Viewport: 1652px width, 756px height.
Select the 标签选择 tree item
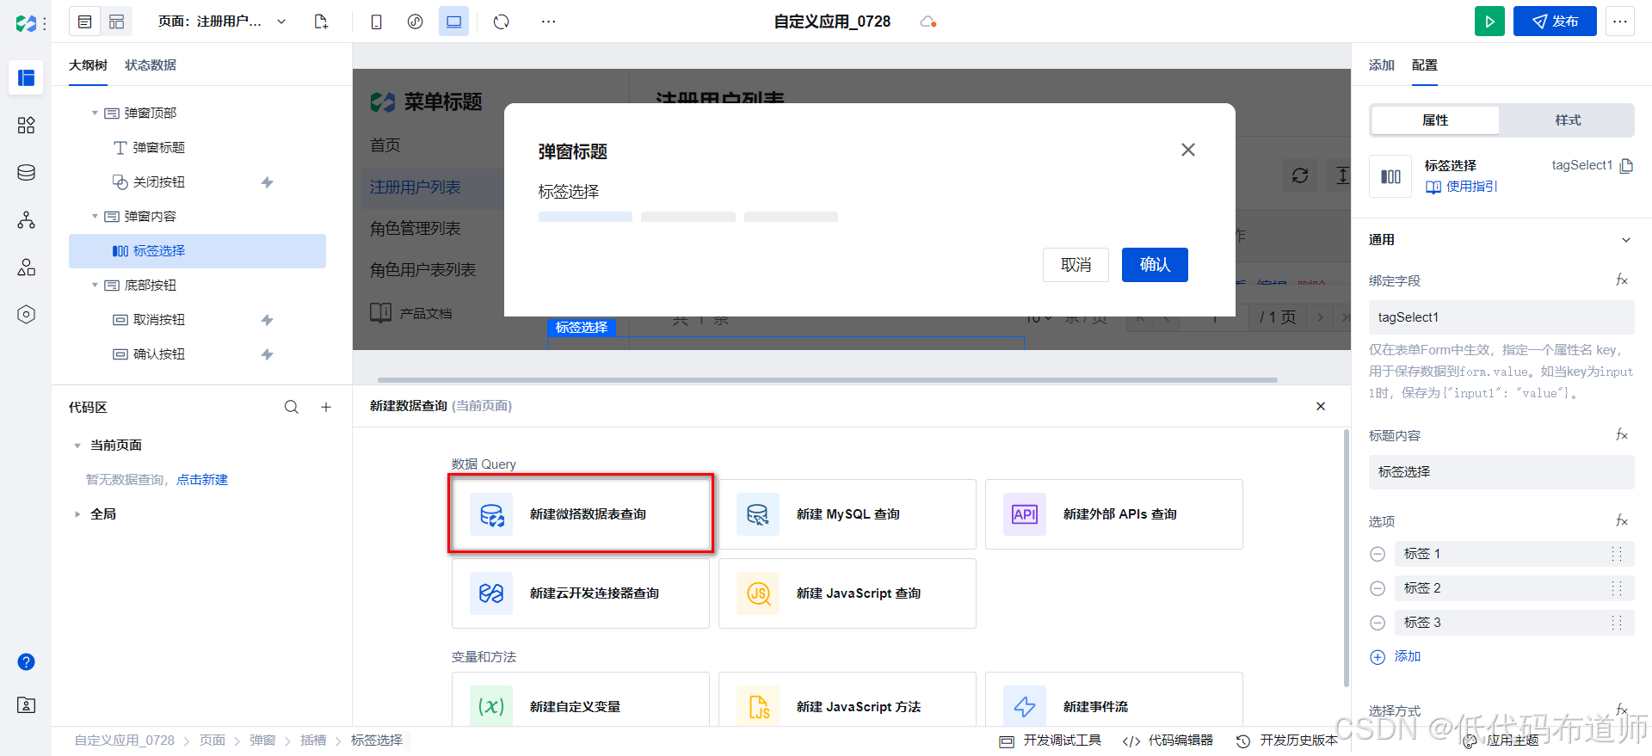[197, 250]
